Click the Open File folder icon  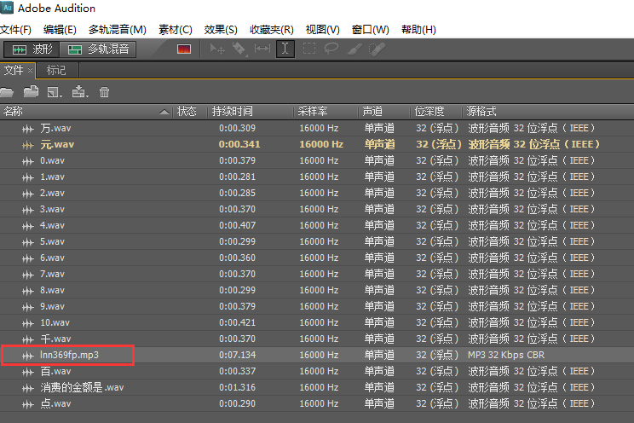7,92
